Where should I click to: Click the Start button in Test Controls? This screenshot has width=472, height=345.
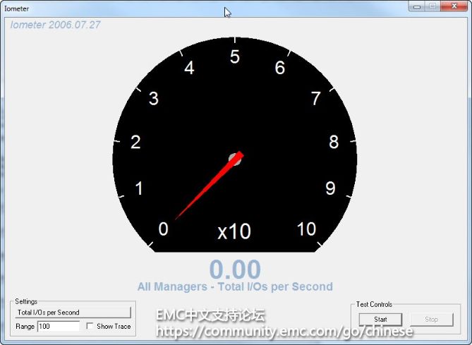[x=380, y=319]
